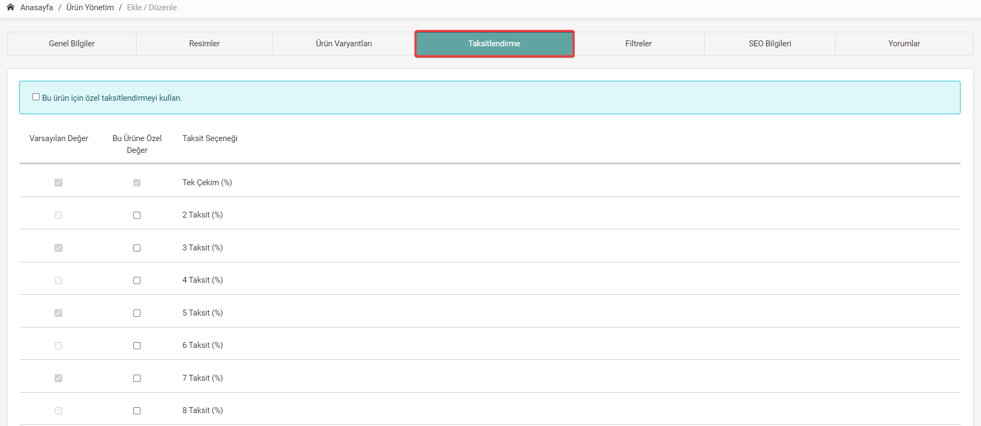Check product-specific checkbox for 5 Taksit

pyautogui.click(x=137, y=313)
